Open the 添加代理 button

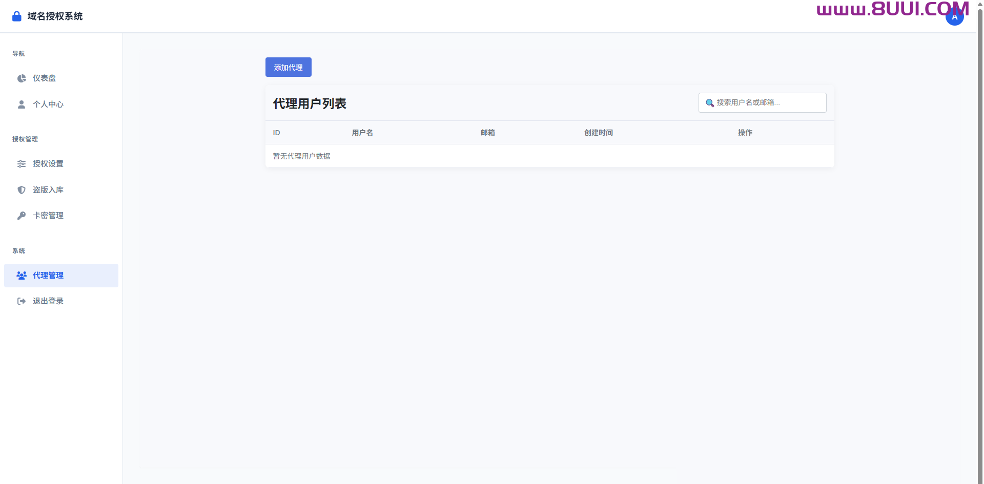point(288,67)
